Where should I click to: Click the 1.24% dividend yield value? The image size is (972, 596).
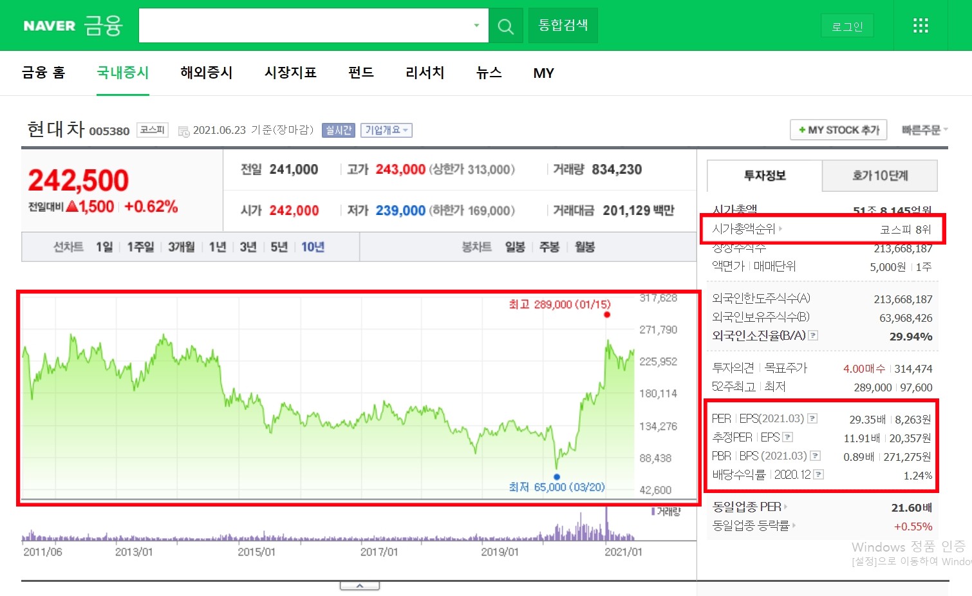[x=918, y=476]
